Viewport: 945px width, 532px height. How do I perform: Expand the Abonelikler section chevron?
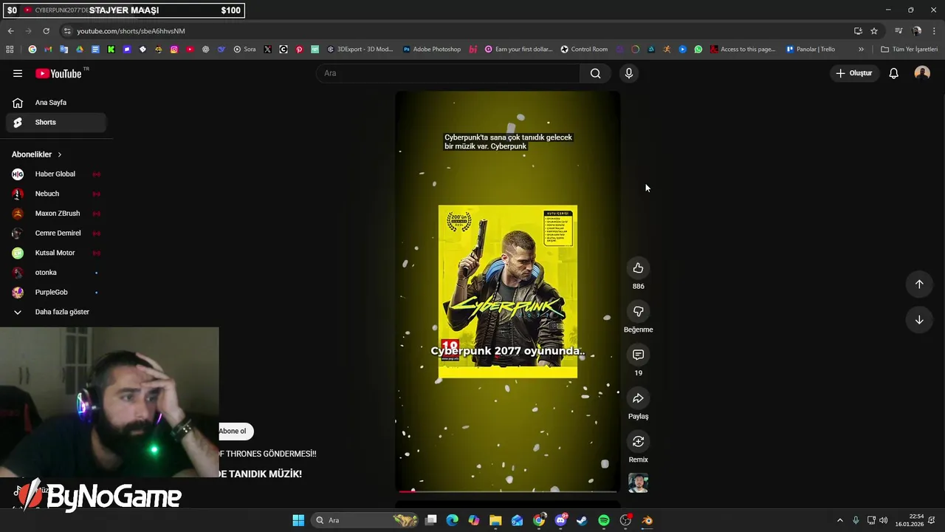pyautogui.click(x=59, y=154)
